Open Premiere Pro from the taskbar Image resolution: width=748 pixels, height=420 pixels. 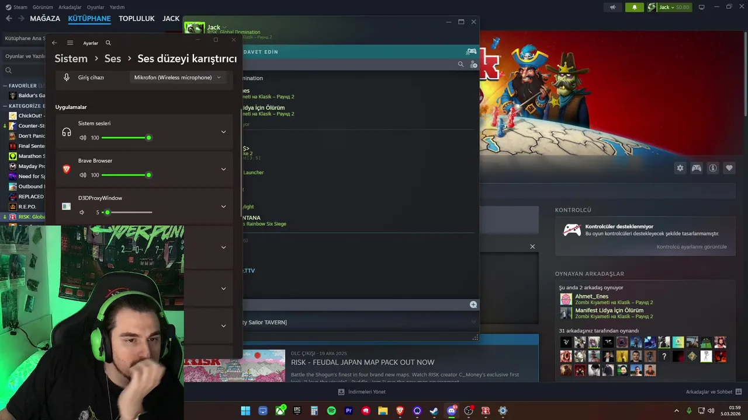point(349,411)
